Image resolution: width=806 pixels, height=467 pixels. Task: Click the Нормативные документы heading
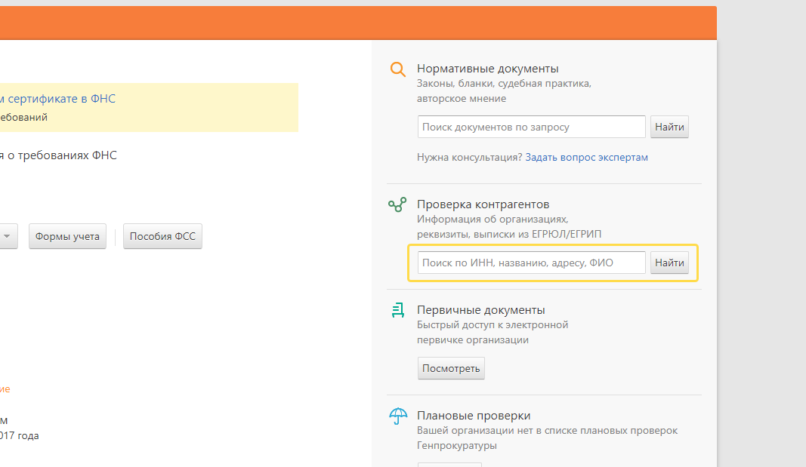[487, 68]
